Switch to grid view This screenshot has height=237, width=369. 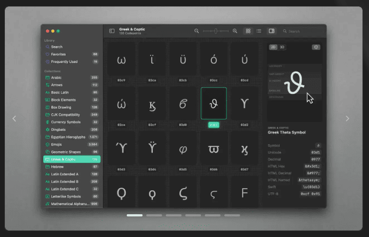[248, 31]
